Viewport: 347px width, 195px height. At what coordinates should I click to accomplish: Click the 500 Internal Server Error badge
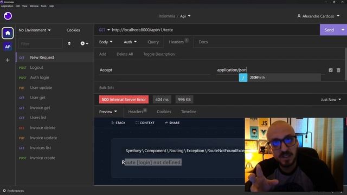[x=124, y=100]
